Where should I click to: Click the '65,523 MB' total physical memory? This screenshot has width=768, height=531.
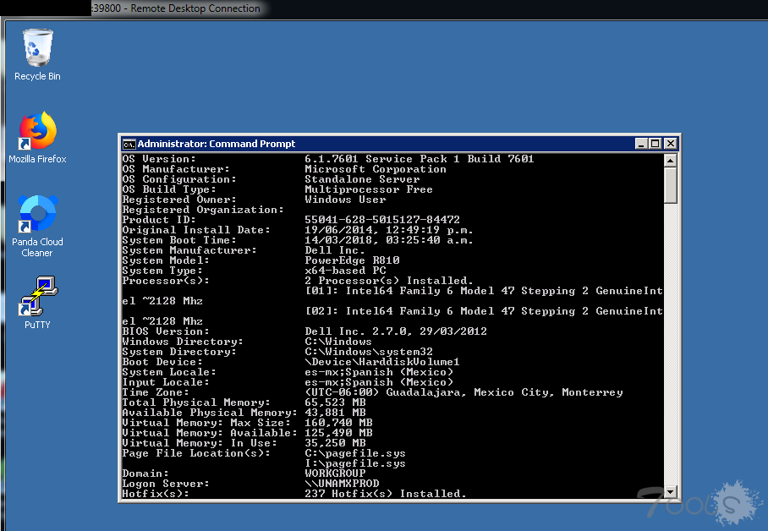335,402
